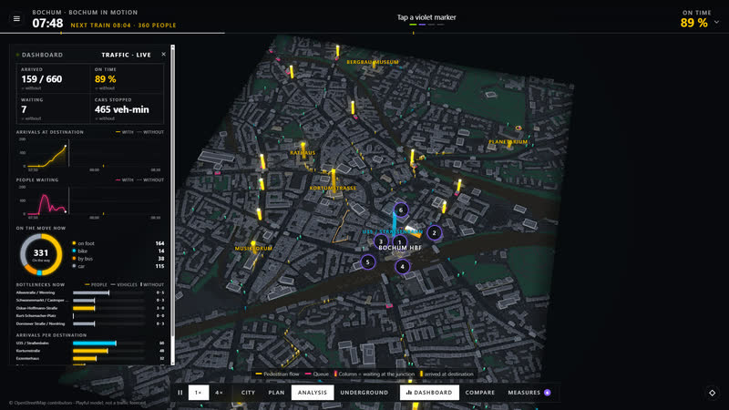Click the U35 / Strassenbahn cyan label
729x410 pixels.
[393, 232]
